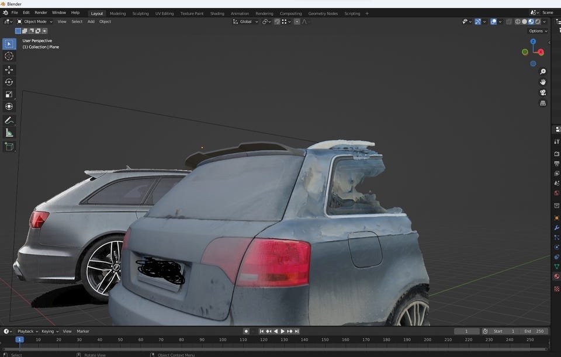Image resolution: width=561 pixels, height=357 pixels.
Task: Open the Options dropdown in the viewport
Action: (538, 31)
